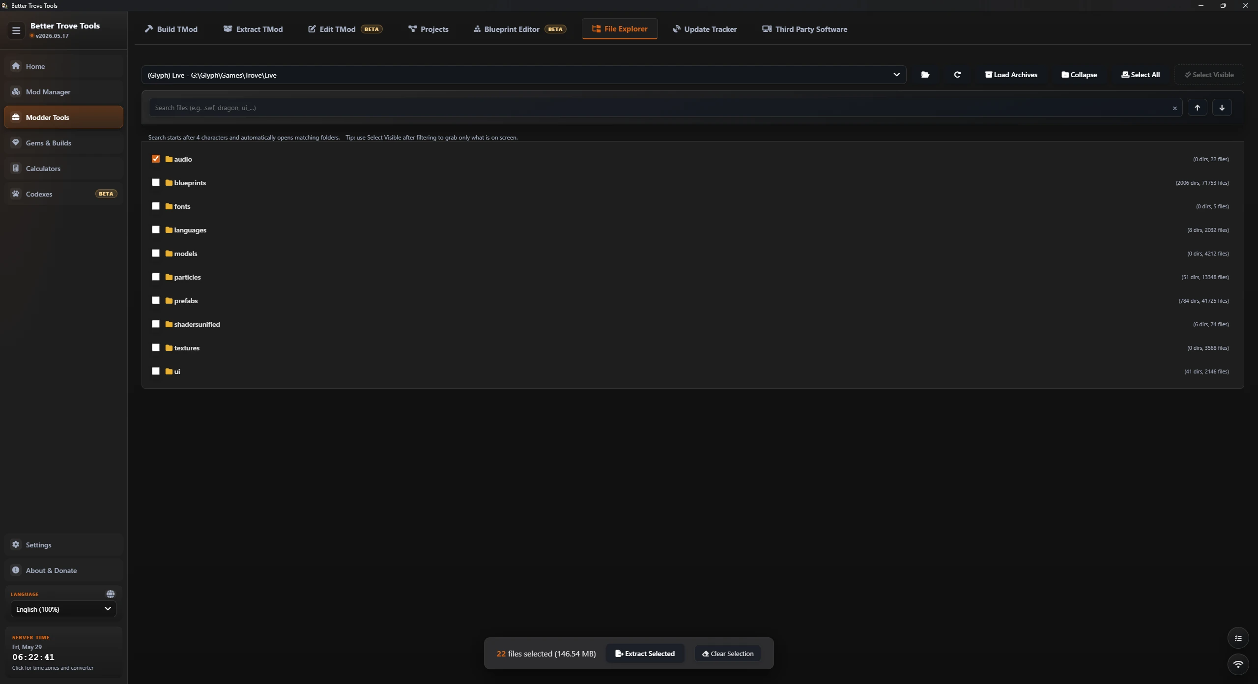
Task: Check the textures folder checkbox
Action: (x=156, y=347)
